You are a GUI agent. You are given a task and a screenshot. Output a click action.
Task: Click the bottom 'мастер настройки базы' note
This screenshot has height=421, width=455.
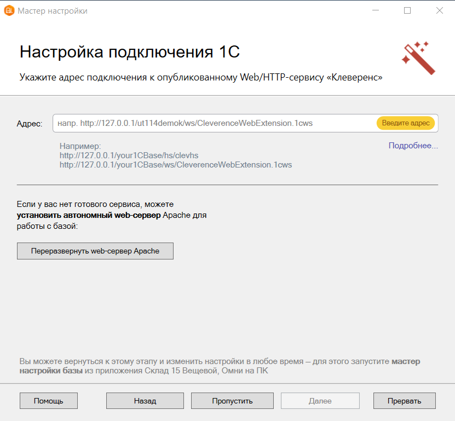tap(220, 366)
